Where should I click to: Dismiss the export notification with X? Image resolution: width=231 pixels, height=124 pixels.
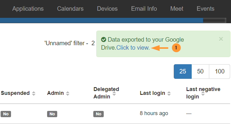(x=221, y=39)
